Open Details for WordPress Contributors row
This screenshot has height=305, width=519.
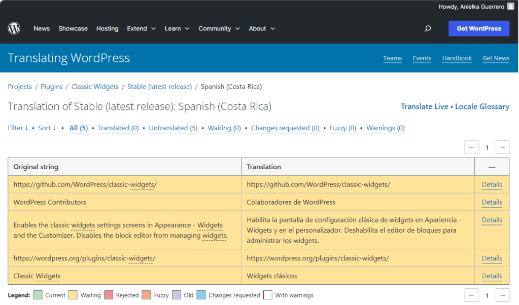tap(492, 202)
